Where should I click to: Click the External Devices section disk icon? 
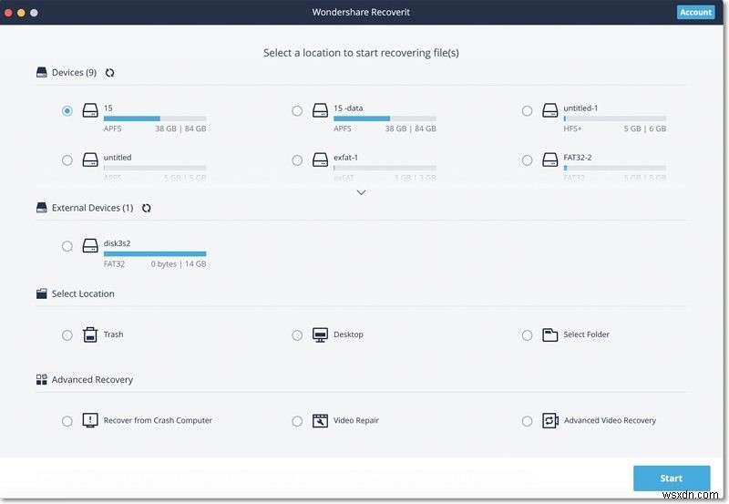click(x=41, y=208)
